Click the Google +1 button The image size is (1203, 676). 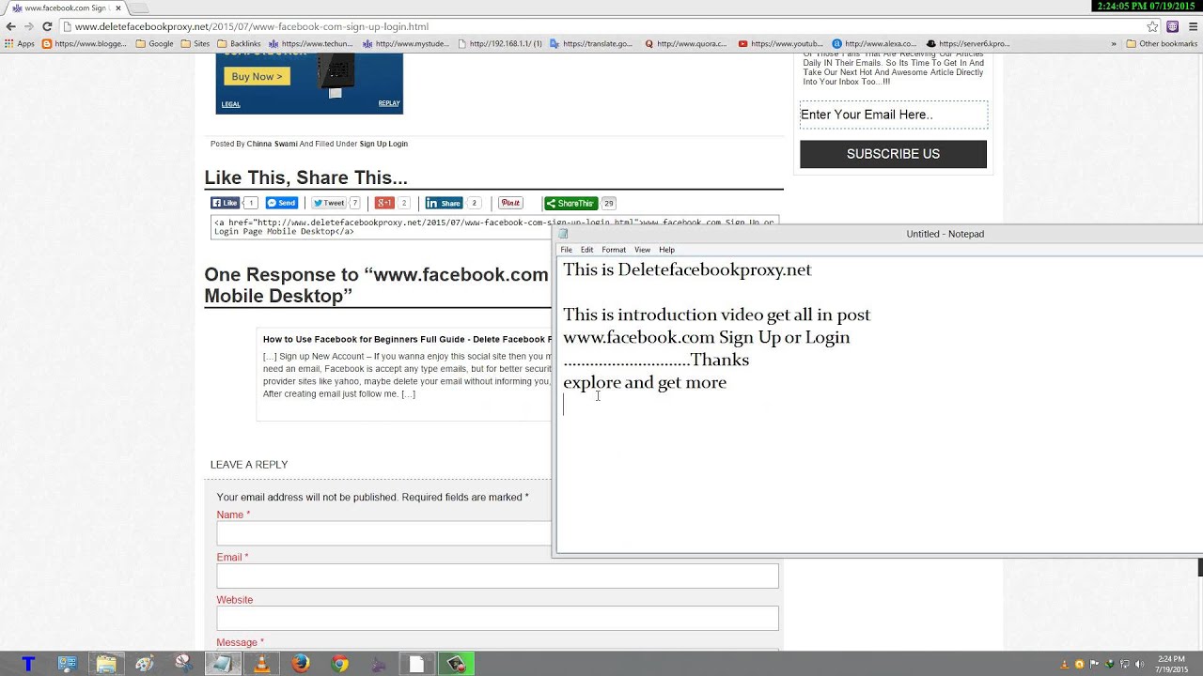[x=384, y=203]
